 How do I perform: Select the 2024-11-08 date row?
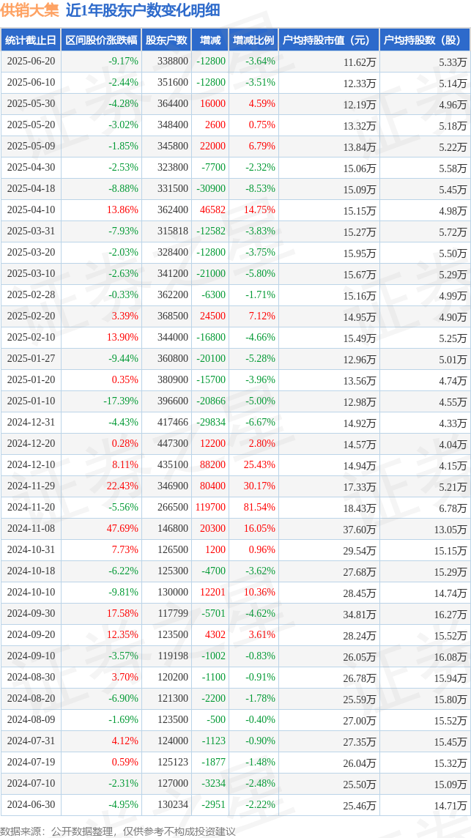[235, 528]
